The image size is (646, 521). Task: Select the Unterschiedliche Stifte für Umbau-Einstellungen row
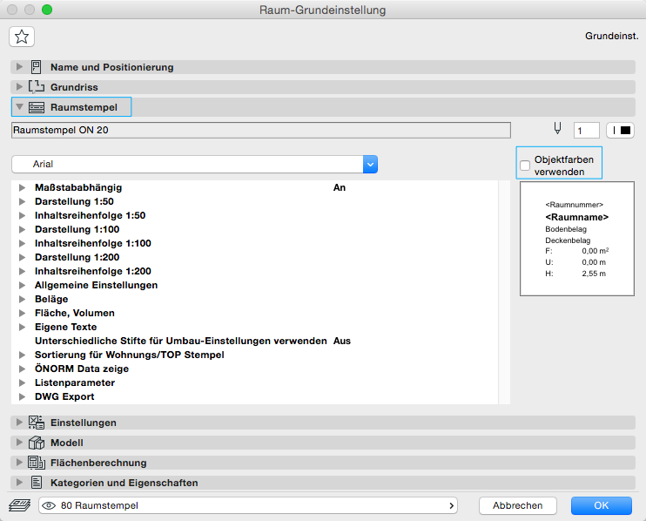(x=180, y=341)
